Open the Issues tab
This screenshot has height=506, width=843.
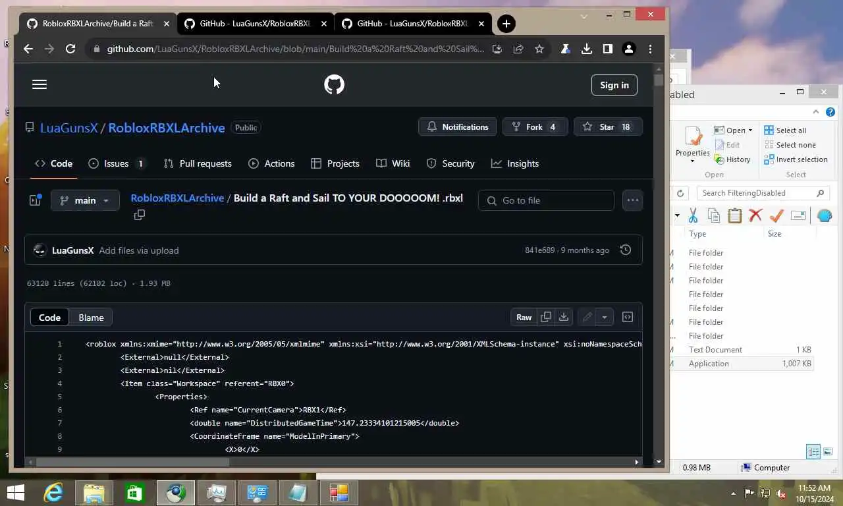click(117, 163)
